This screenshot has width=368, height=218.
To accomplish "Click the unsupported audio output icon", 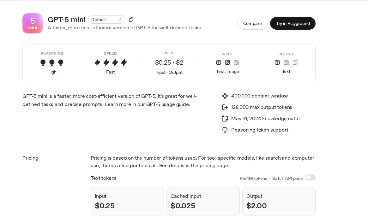I will tap(295, 62).
